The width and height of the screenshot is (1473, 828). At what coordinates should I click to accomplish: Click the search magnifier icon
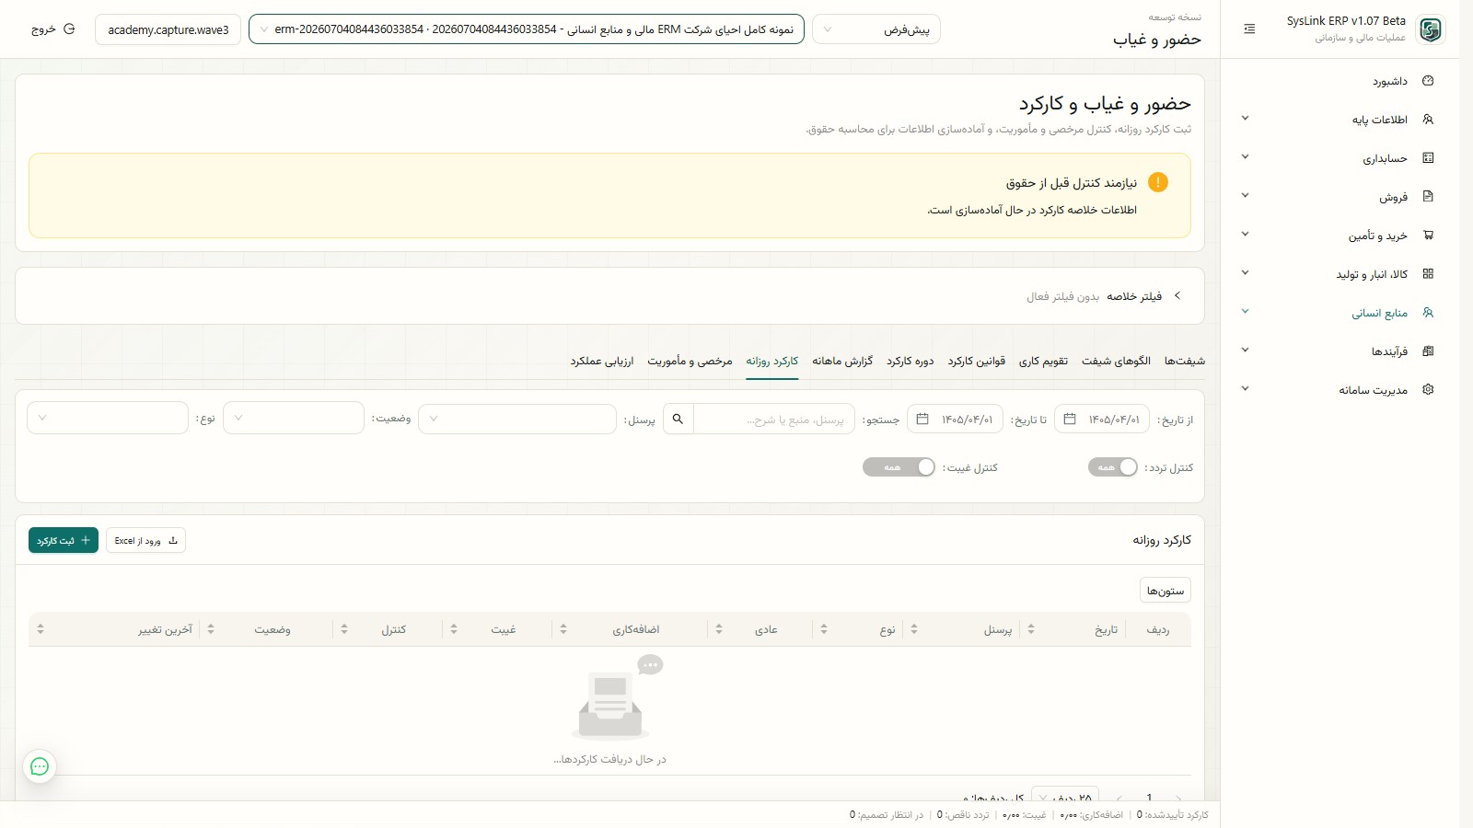click(x=679, y=420)
